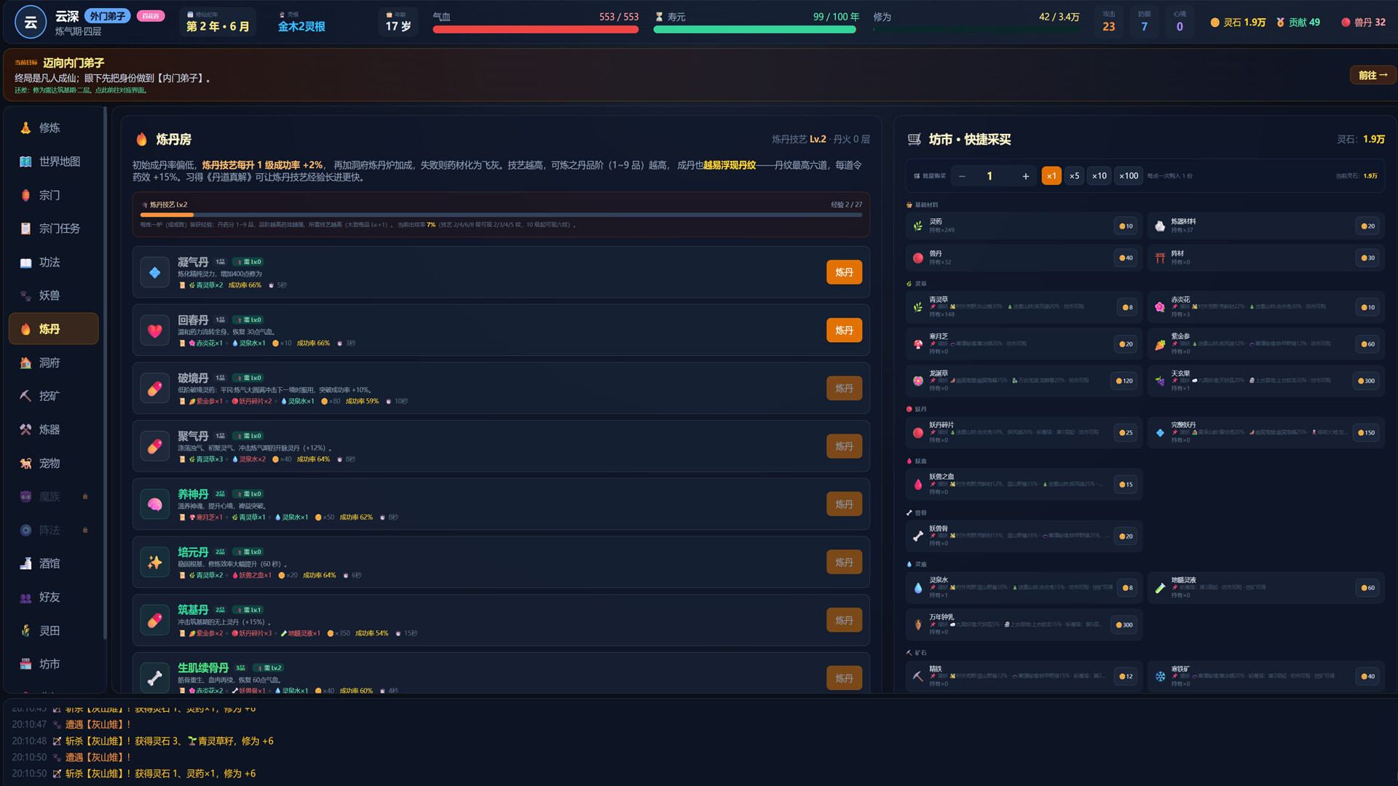Open the 炼器 forging icon
Screen dimensions: 1398x786
[25, 429]
